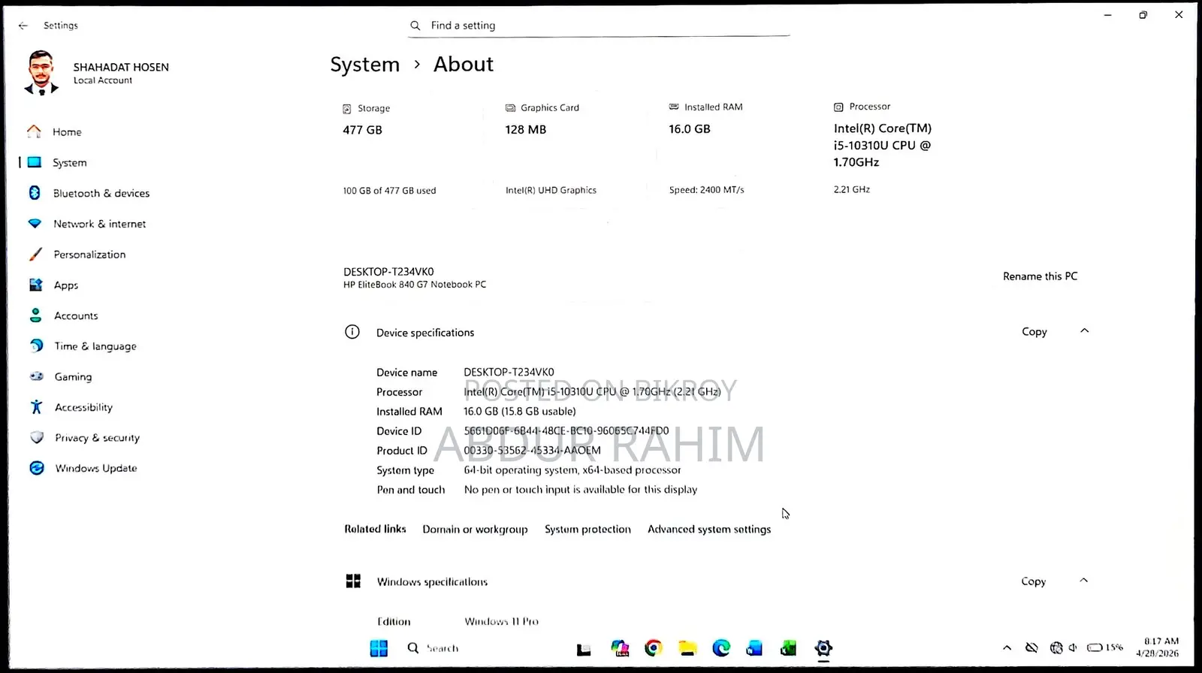Copy the Windows specifications
The height and width of the screenshot is (673, 1202).
[x=1034, y=581]
